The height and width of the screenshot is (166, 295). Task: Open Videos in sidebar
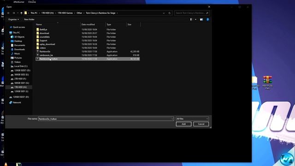pyautogui.click(x=18, y=62)
